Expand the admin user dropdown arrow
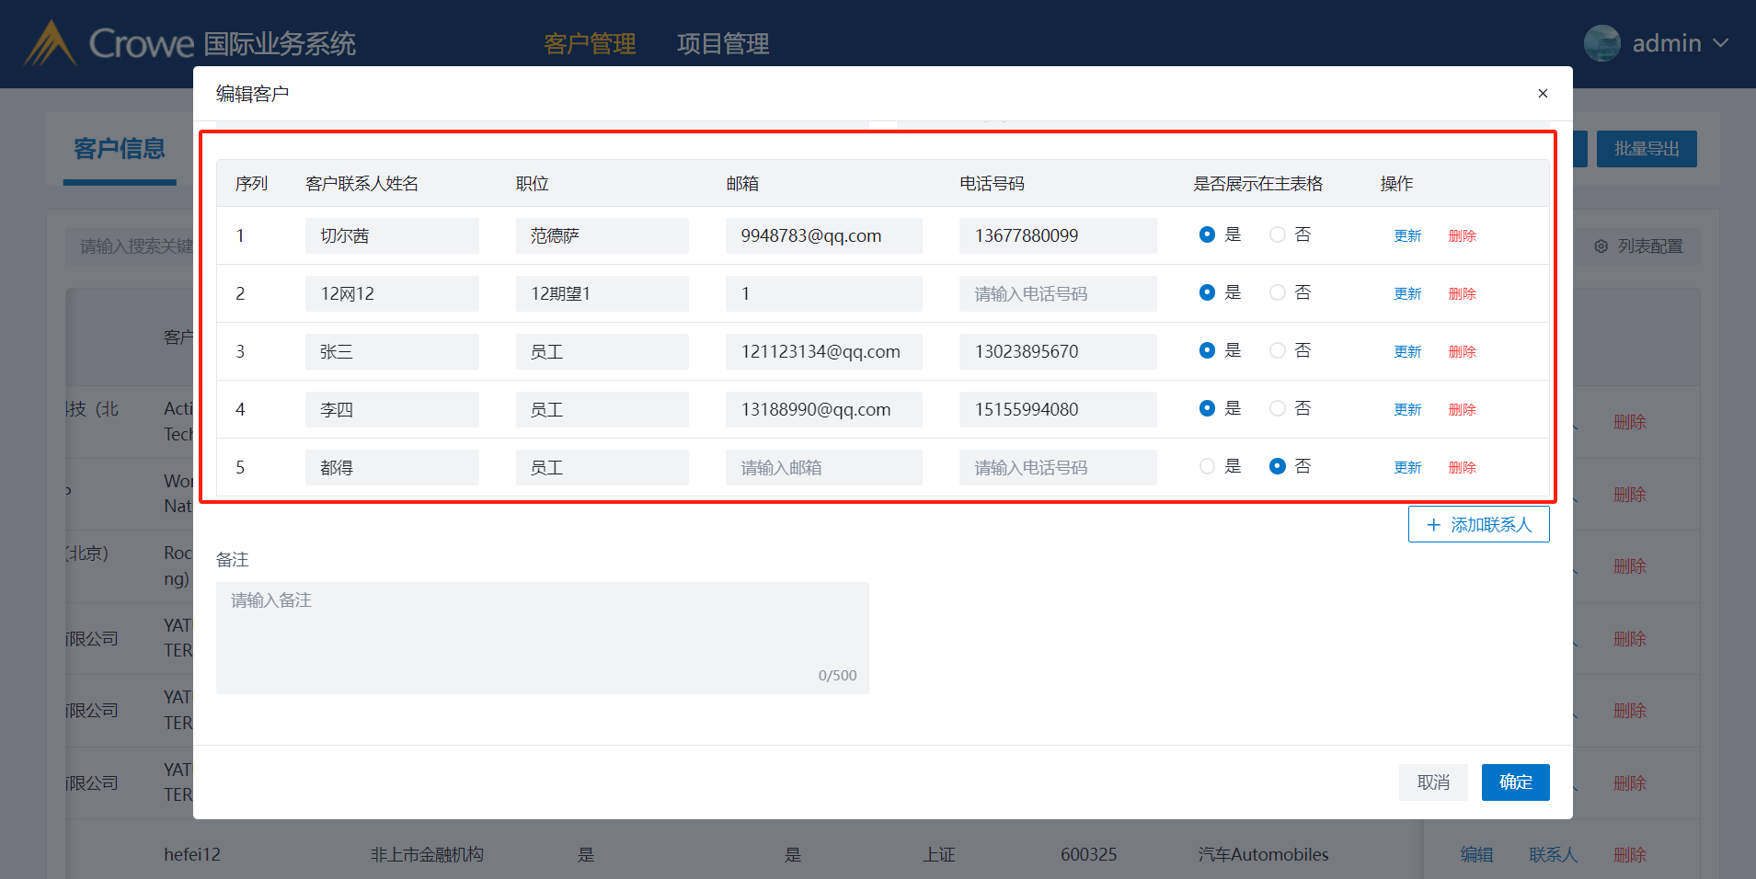Viewport: 1756px width, 879px height. click(x=1721, y=43)
